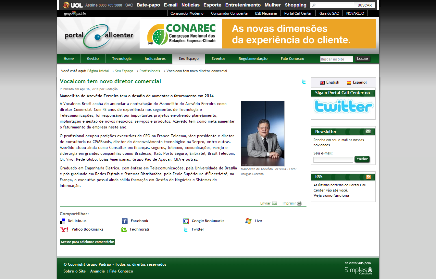Open Shopping link in UOL bar
The height and width of the screenshot is (279, 436).
296,5
